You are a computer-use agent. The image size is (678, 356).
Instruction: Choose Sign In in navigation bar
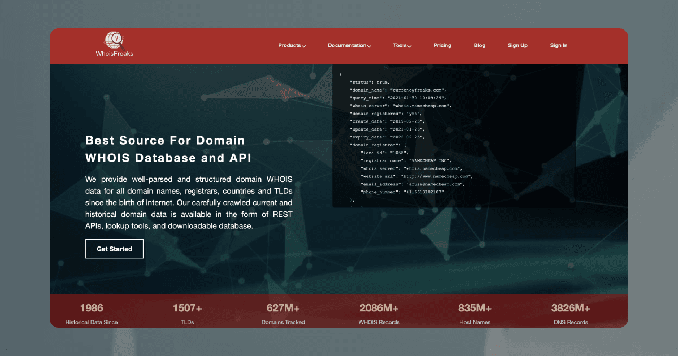559,46
